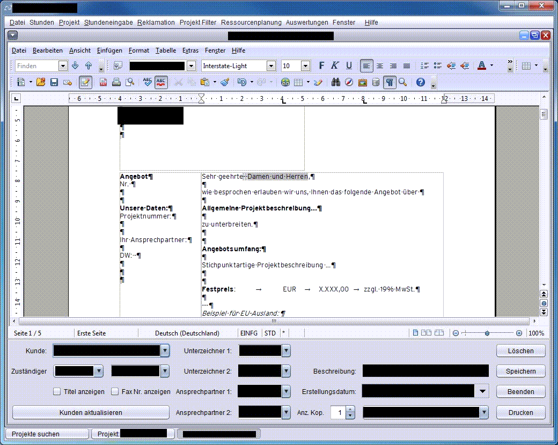The height and width of the screenshot is (445, 558).
Task: Click the Navigator compass icon
Action: 349,82
